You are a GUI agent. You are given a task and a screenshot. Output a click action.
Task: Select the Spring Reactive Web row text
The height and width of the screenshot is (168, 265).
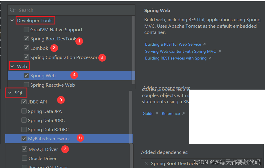click(53, 85)
